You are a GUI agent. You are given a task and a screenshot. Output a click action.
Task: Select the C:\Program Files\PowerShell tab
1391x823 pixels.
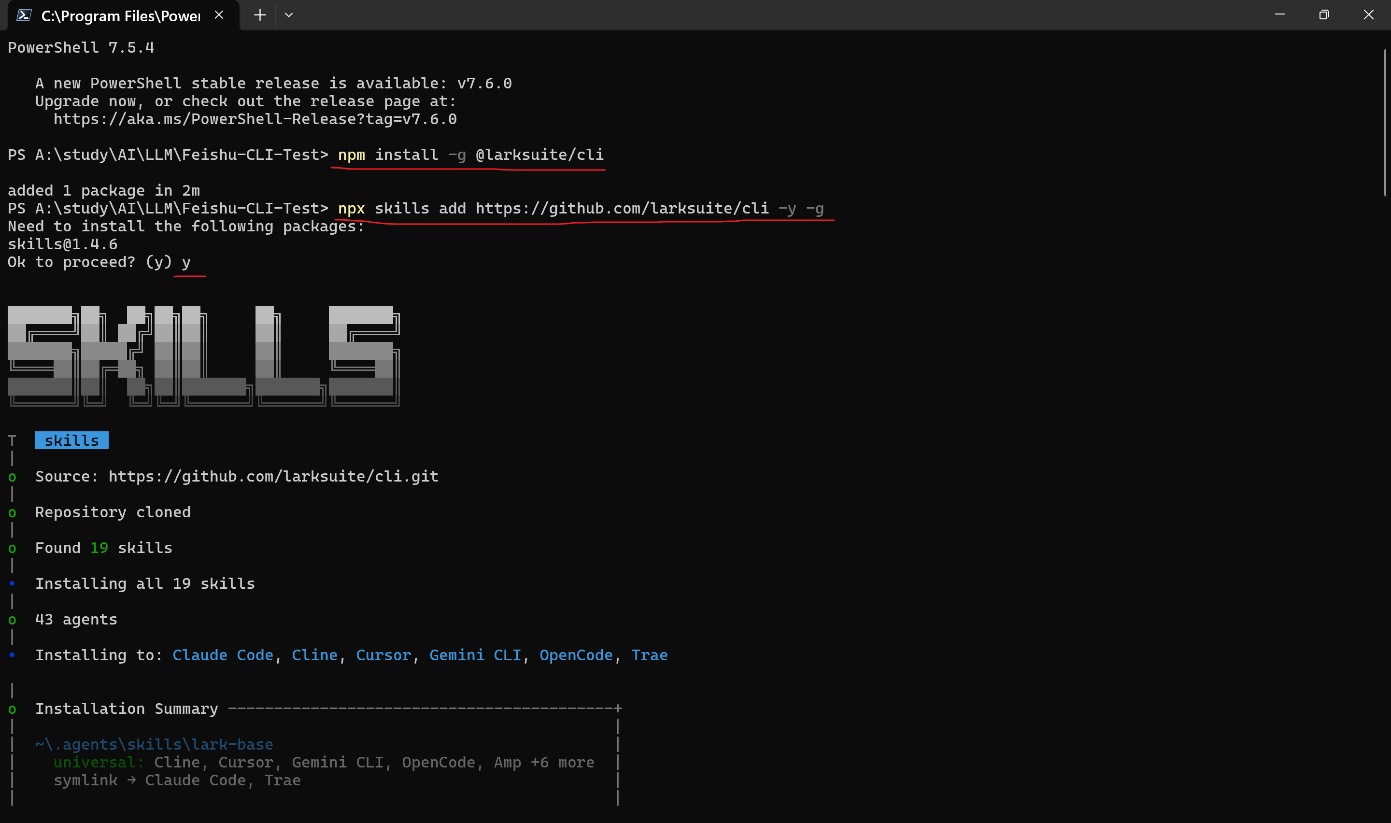[120, 15]
